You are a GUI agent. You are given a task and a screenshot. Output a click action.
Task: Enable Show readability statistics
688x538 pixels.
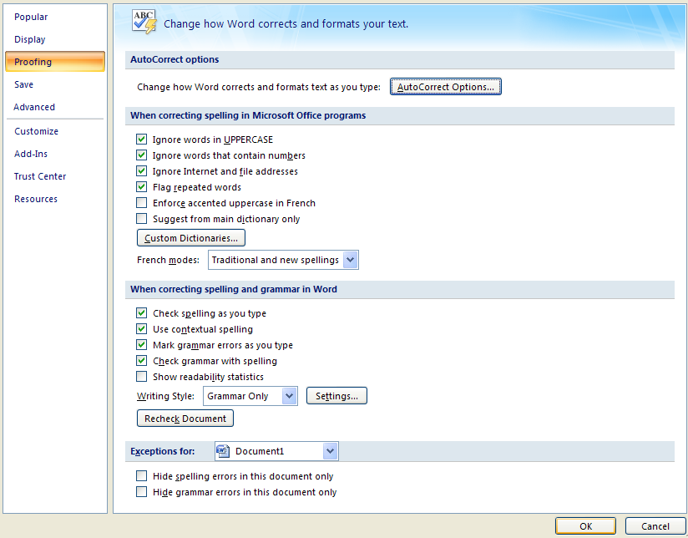[x=141, y=377]
